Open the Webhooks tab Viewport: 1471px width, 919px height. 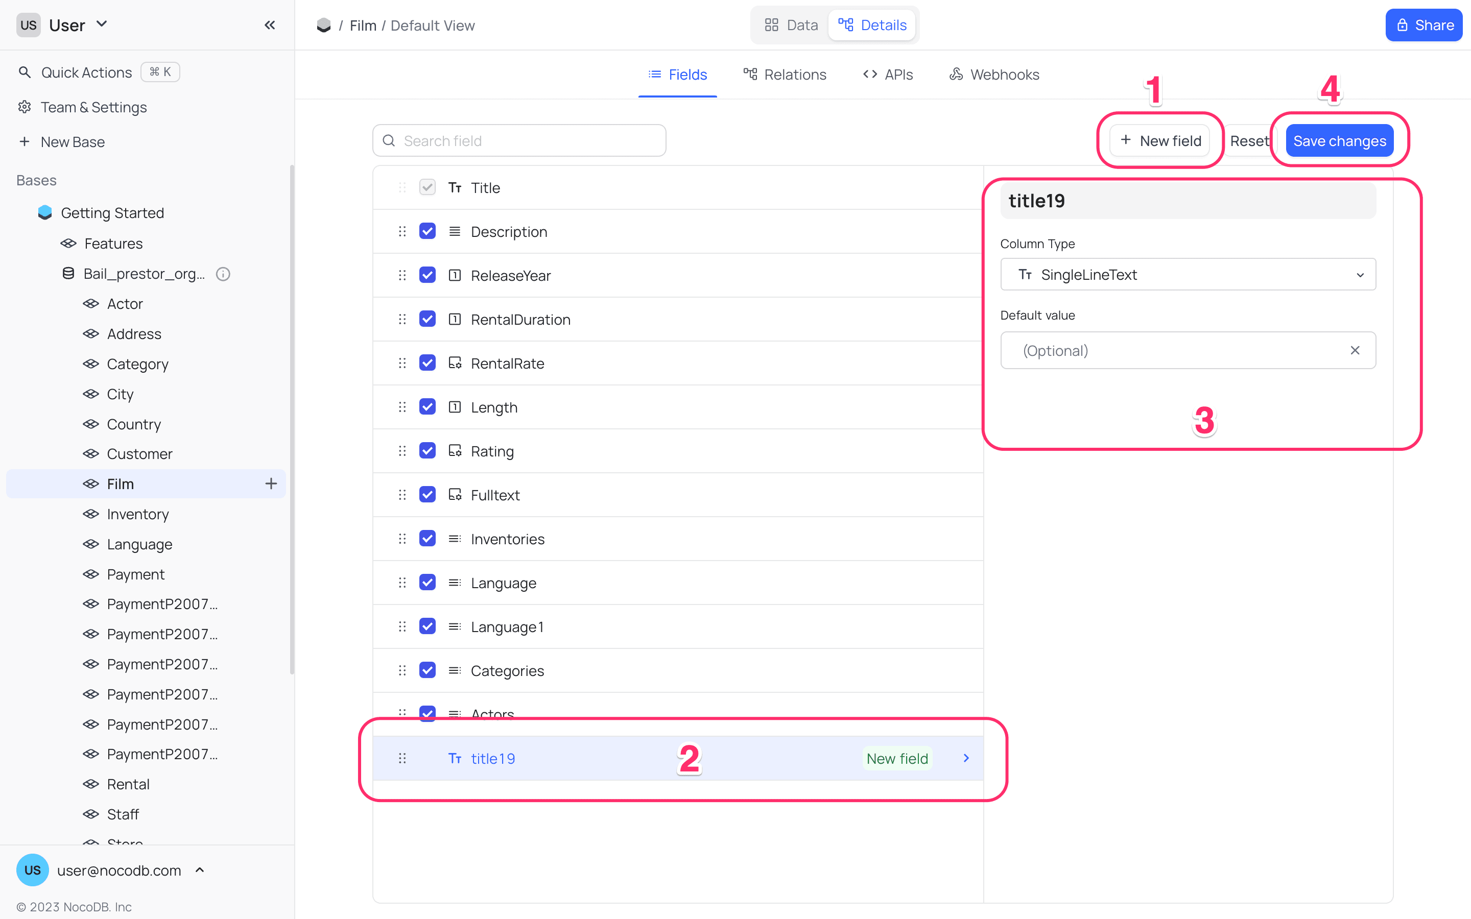click(x=994, y=74)
